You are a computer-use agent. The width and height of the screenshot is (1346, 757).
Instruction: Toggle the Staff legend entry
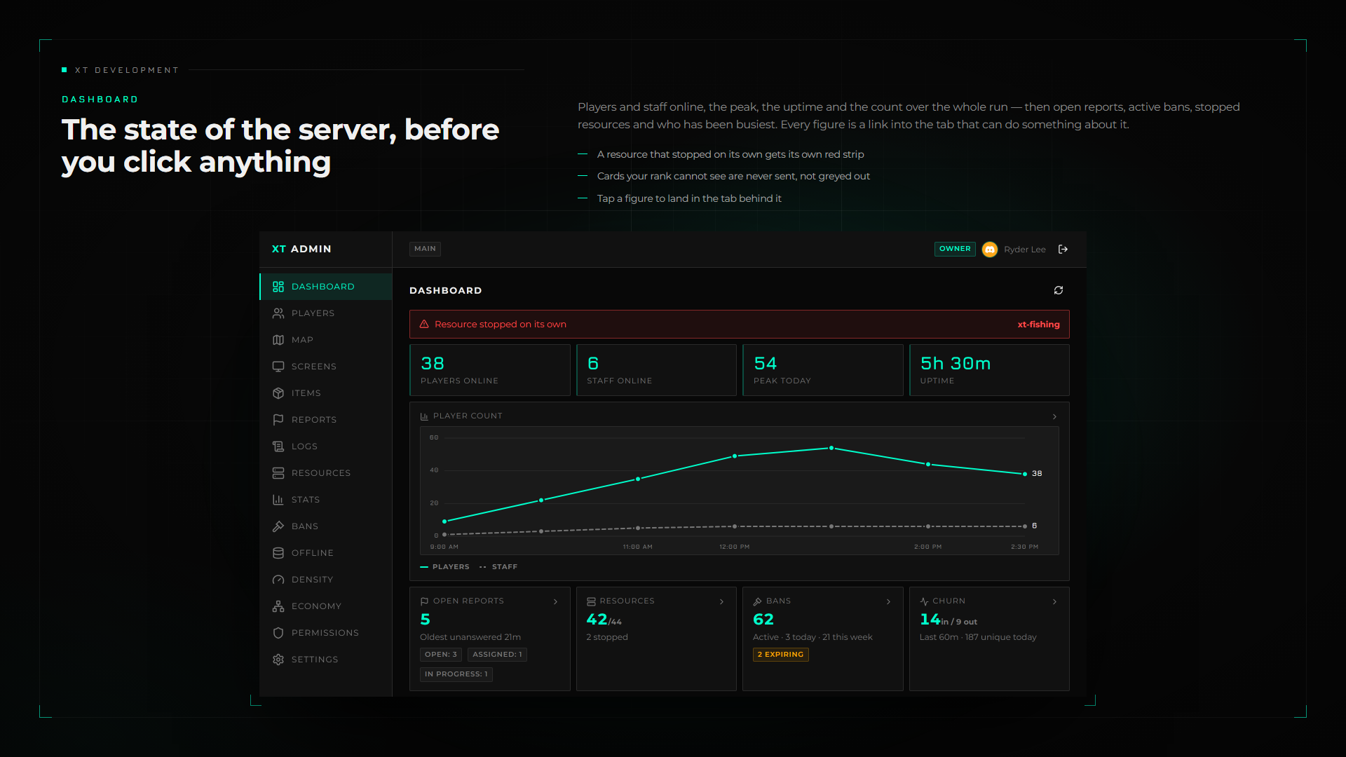[498, 567]
